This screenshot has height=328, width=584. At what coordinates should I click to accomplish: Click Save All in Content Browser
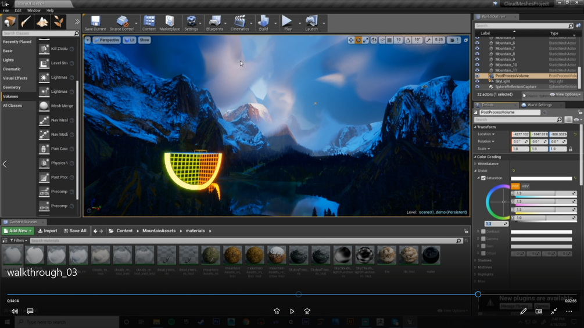75,231
